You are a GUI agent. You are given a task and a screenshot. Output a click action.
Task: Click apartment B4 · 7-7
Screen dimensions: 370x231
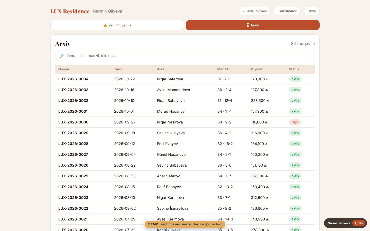click(x=224, y=176)
